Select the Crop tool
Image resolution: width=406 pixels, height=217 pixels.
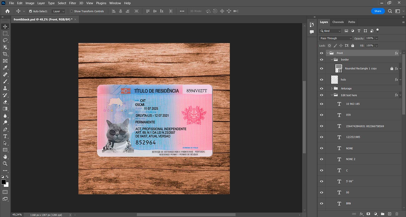pyautogui.click(x=5, y=54)
